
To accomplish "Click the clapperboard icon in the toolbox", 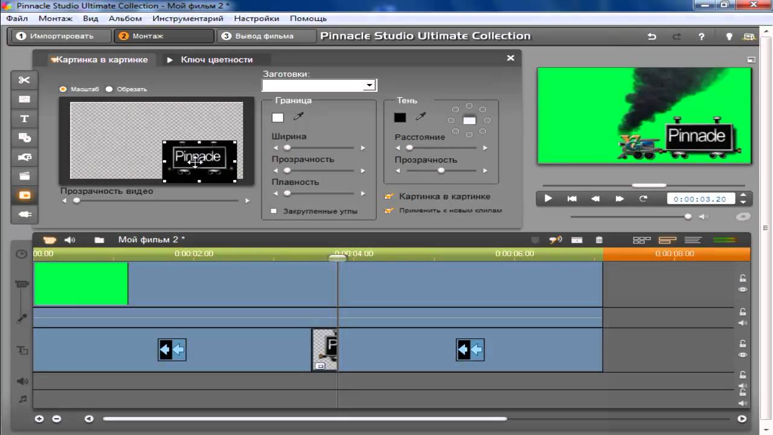I will [24, 176].
